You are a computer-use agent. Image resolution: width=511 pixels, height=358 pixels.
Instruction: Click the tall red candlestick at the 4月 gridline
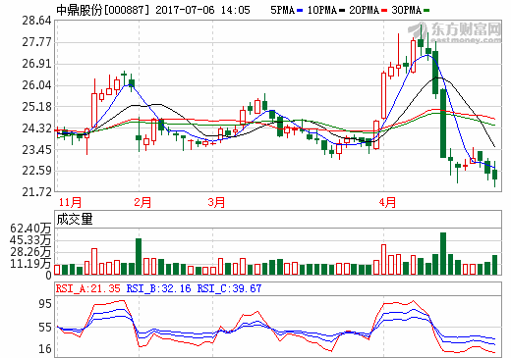383,95
